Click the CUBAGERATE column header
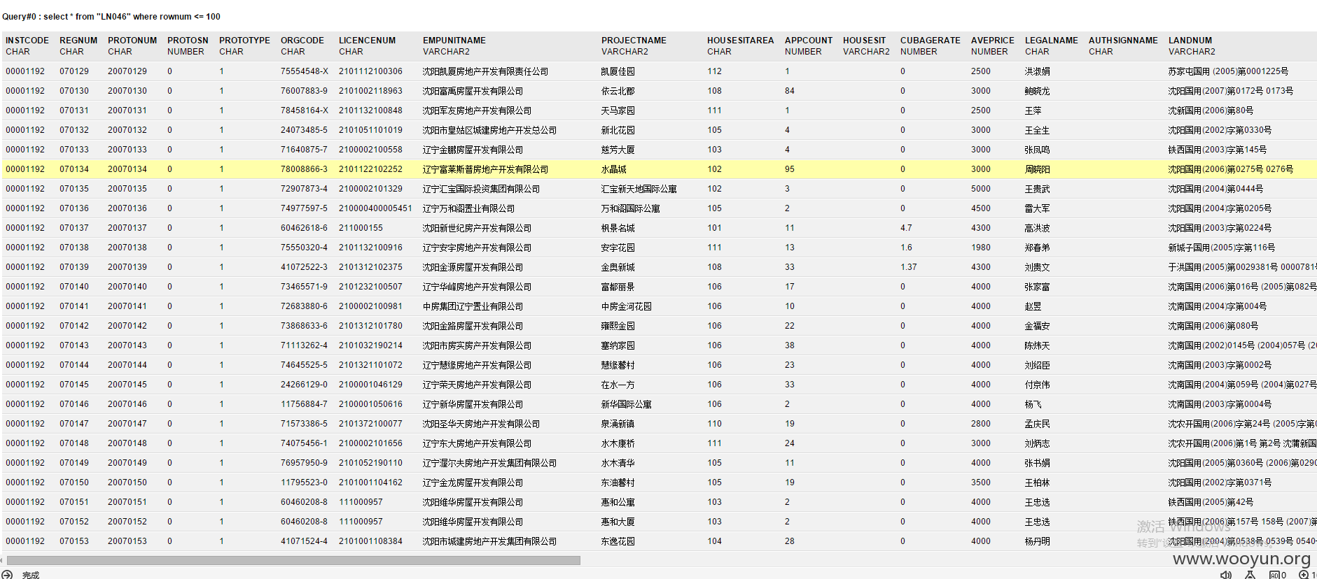This screenshot has height=579, width=1317. pyautogui.click(x=931, y=41)
